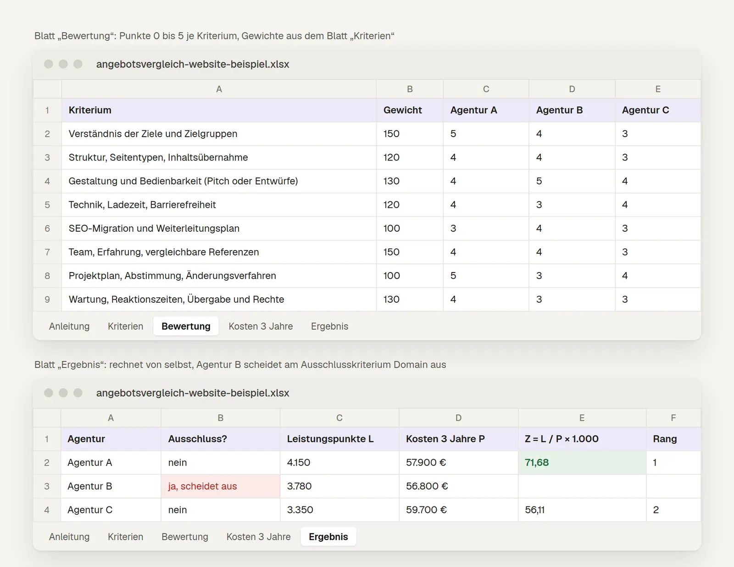
Task: Select the green '71,68' result cell
Action: click(x=582, y=462)
